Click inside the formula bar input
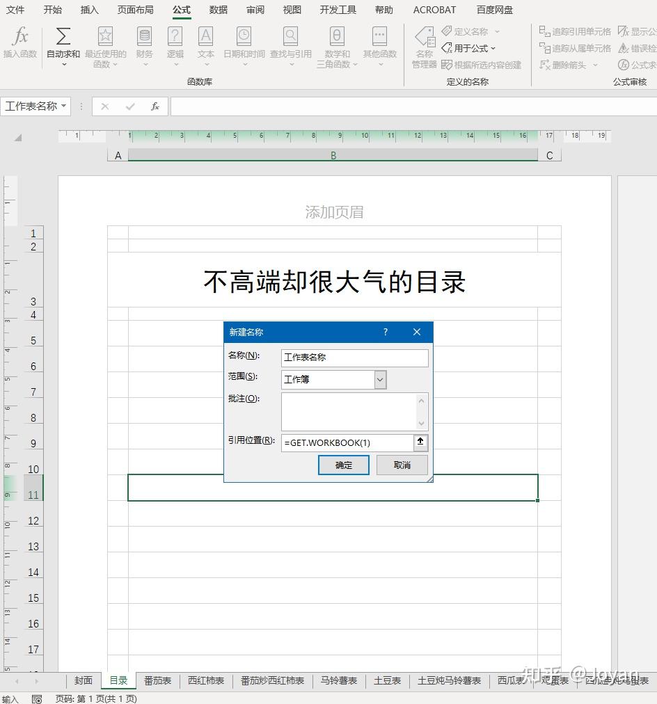This screenshot has width=657, height=704. pyautogui.click(x=413, y=106)
